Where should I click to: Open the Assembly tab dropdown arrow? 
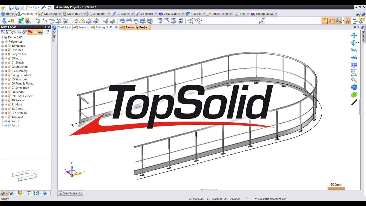pos(36,14)
